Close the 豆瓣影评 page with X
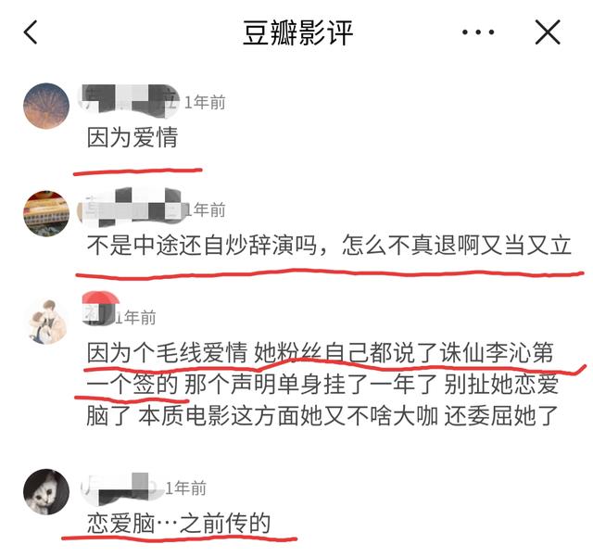The height and width of the screenshot is (557, 593). pyautogui.click(x=548, y=32)
